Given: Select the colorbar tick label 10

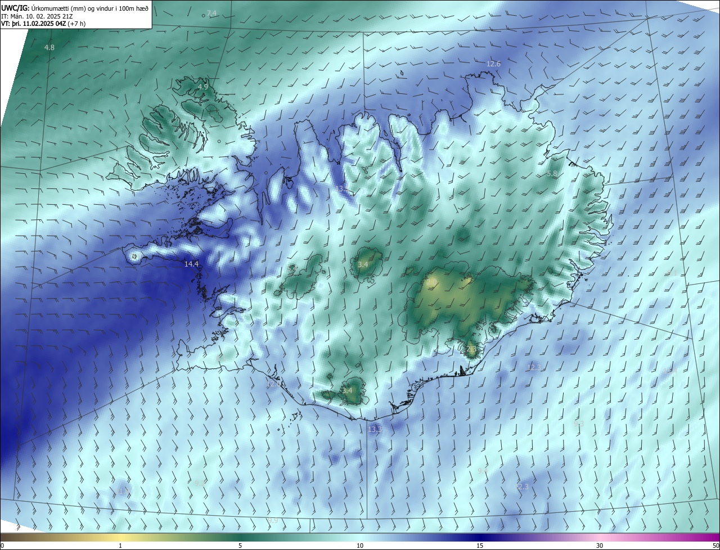Looking at the screenshot, I should 360,546.
